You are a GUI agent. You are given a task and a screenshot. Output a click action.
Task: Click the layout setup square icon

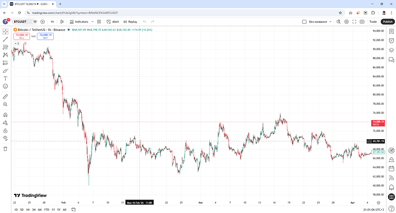click(304, 21)
